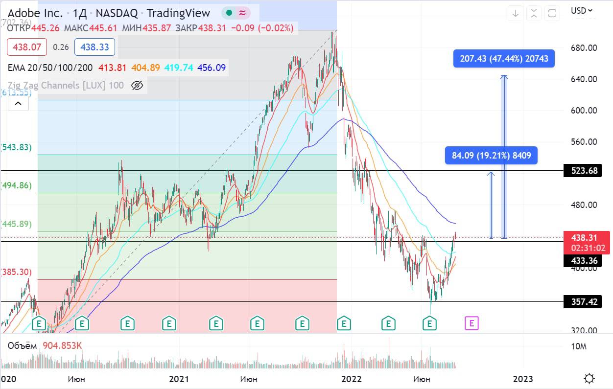The width and height of the screenshot is (613, 389).
Task: Show the hidden Zig Zag Channels indicator
Action: click(x=137, y=86)
